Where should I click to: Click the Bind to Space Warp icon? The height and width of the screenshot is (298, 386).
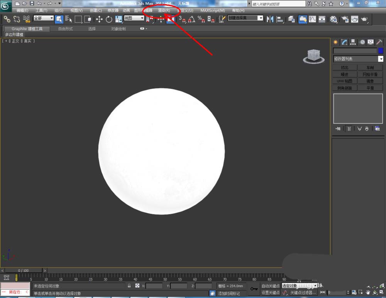(26, 19)
